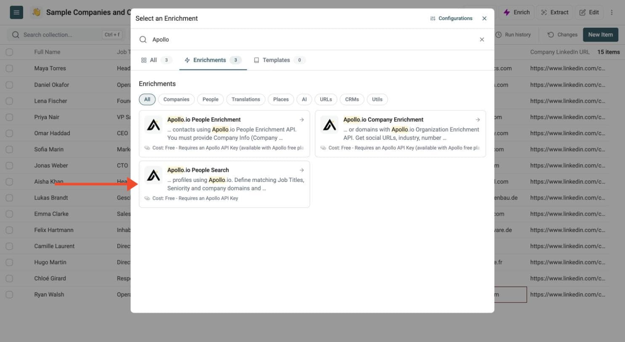Switch to the All tab
This screenshot has width=625, height=342.
[156, 60]
